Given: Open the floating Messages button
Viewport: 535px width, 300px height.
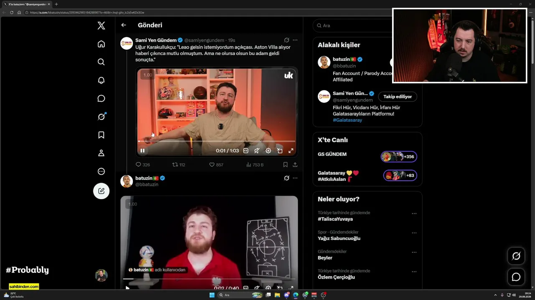Looking at the screenshot, I should point(516,277).
